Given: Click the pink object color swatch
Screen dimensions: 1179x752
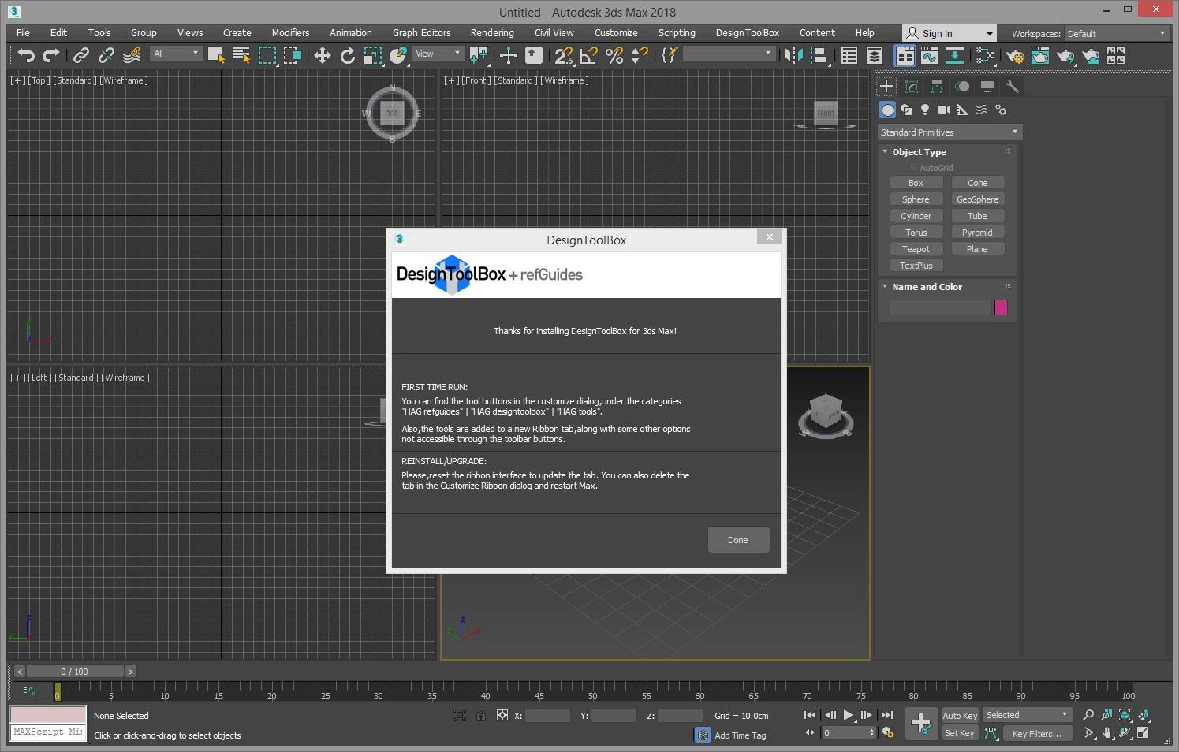Looking at the screenshot, I should coord(1001,307).
